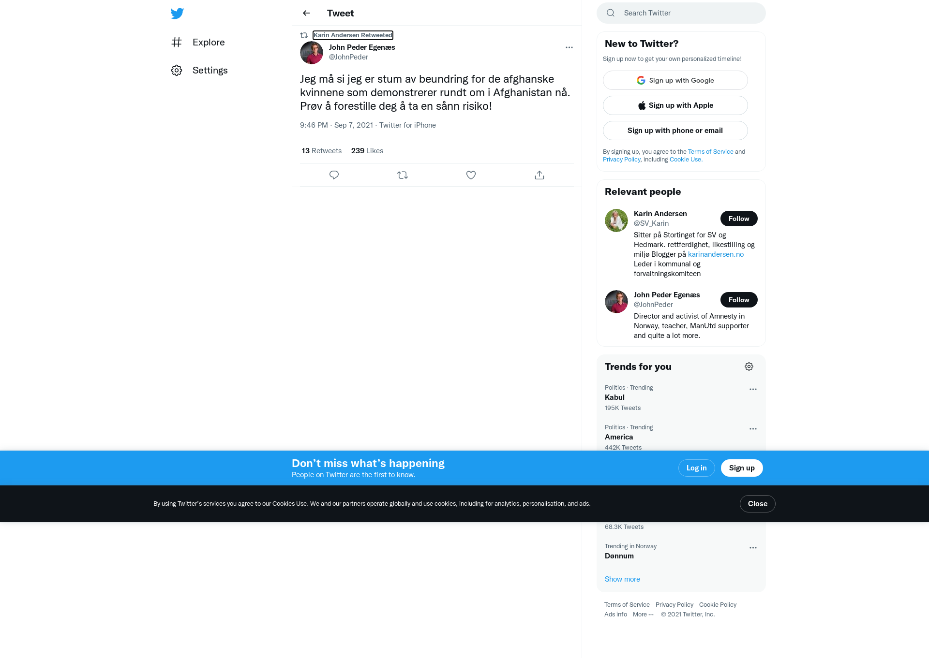Expand the More footer menu

pos(643,614)
